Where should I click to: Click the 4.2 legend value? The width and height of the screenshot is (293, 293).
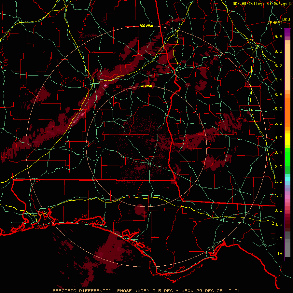coord(278,138)
